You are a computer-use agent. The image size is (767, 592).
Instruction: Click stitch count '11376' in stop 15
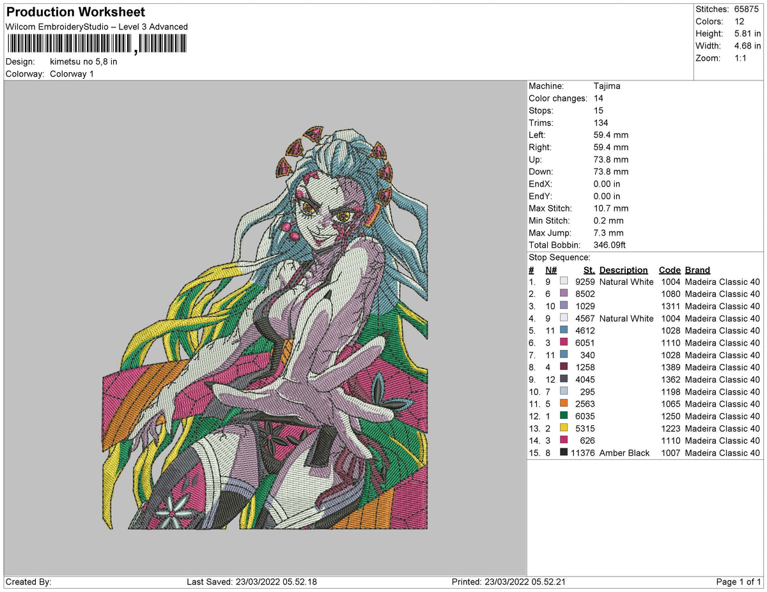click(x=582, y=453)
